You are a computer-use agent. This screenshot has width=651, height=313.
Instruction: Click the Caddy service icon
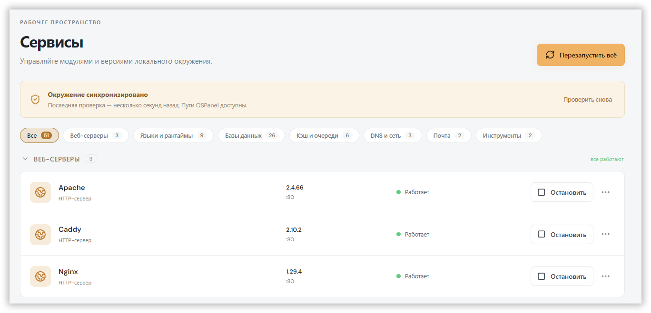tap(40, 234)
